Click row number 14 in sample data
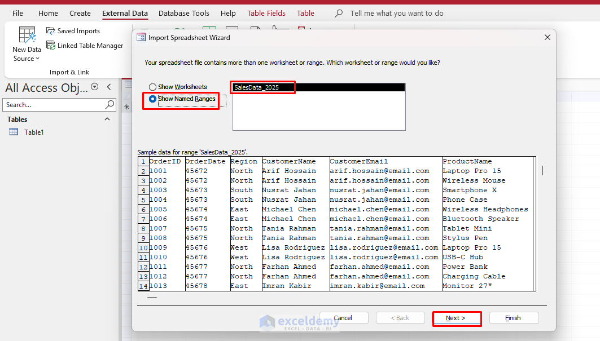This screenshot has height=341, width=600. tap(143, 286)
